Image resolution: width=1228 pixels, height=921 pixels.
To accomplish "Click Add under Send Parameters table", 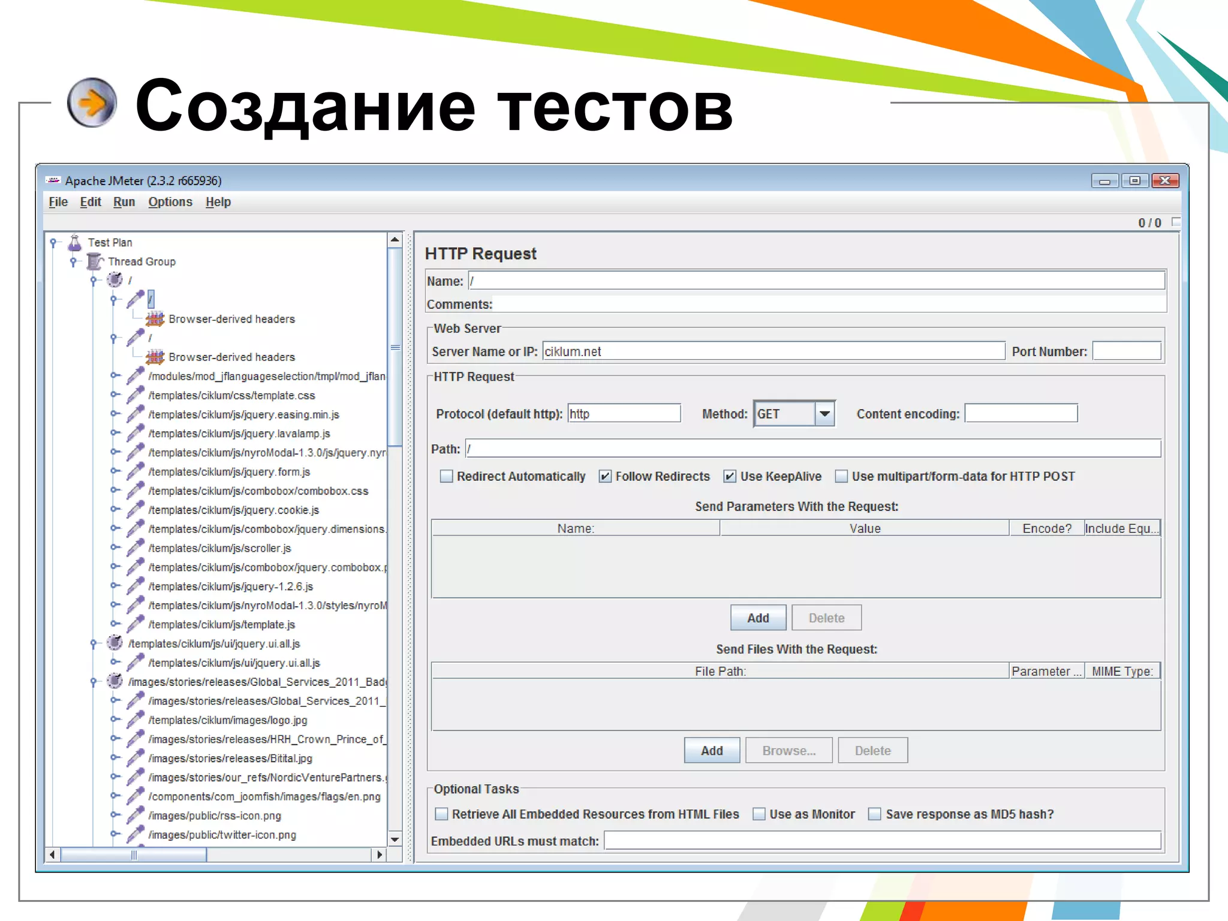I will coord(758,618).
